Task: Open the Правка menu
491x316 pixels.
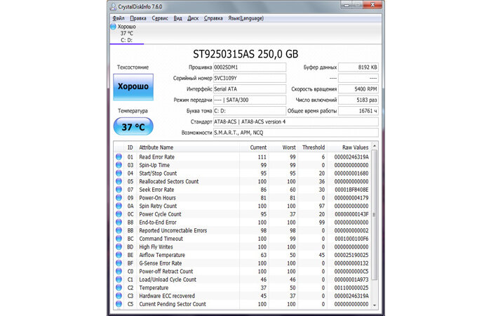Action: coord(138,18)
